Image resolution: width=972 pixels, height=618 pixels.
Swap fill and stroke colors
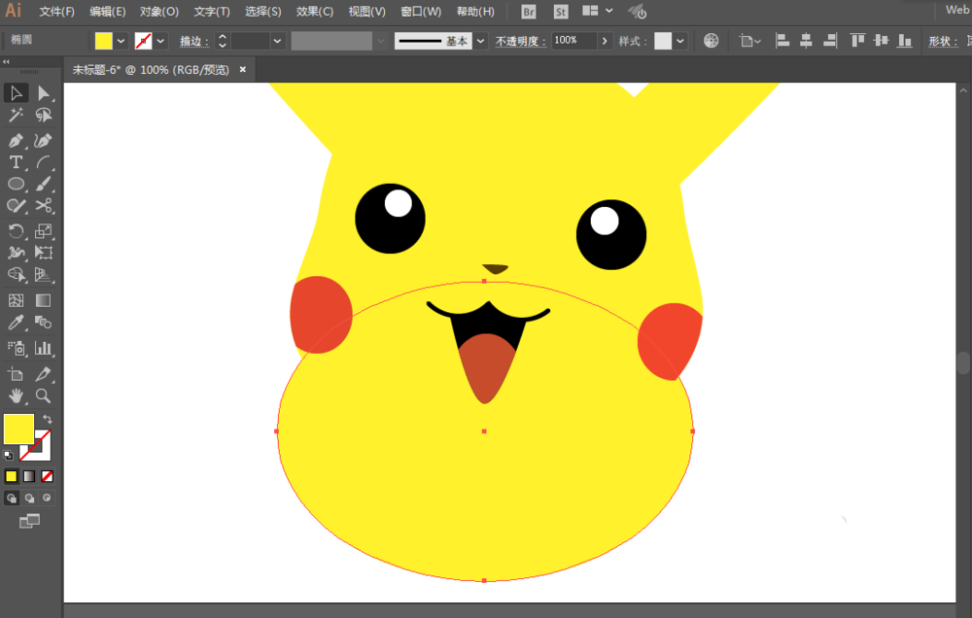coord(48,419)
